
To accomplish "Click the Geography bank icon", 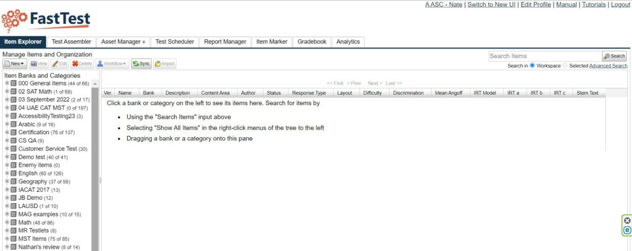I will [x=14, y=181].
